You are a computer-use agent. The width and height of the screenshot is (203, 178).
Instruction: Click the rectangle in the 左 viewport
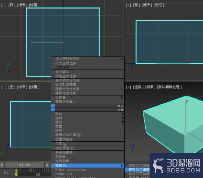(31, 124)
